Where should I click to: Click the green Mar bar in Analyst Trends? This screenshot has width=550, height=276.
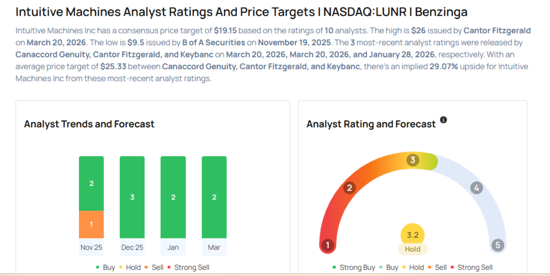(x=214, y=197)
